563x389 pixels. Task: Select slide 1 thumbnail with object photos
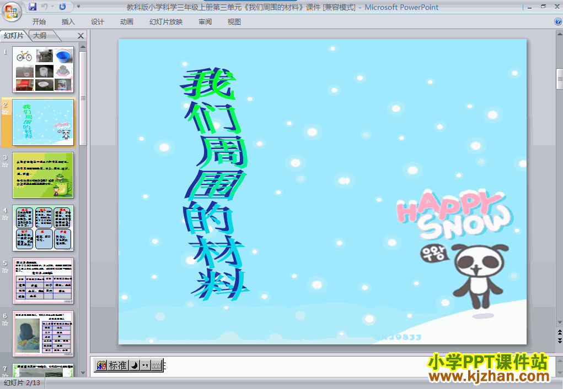point(43,69)
